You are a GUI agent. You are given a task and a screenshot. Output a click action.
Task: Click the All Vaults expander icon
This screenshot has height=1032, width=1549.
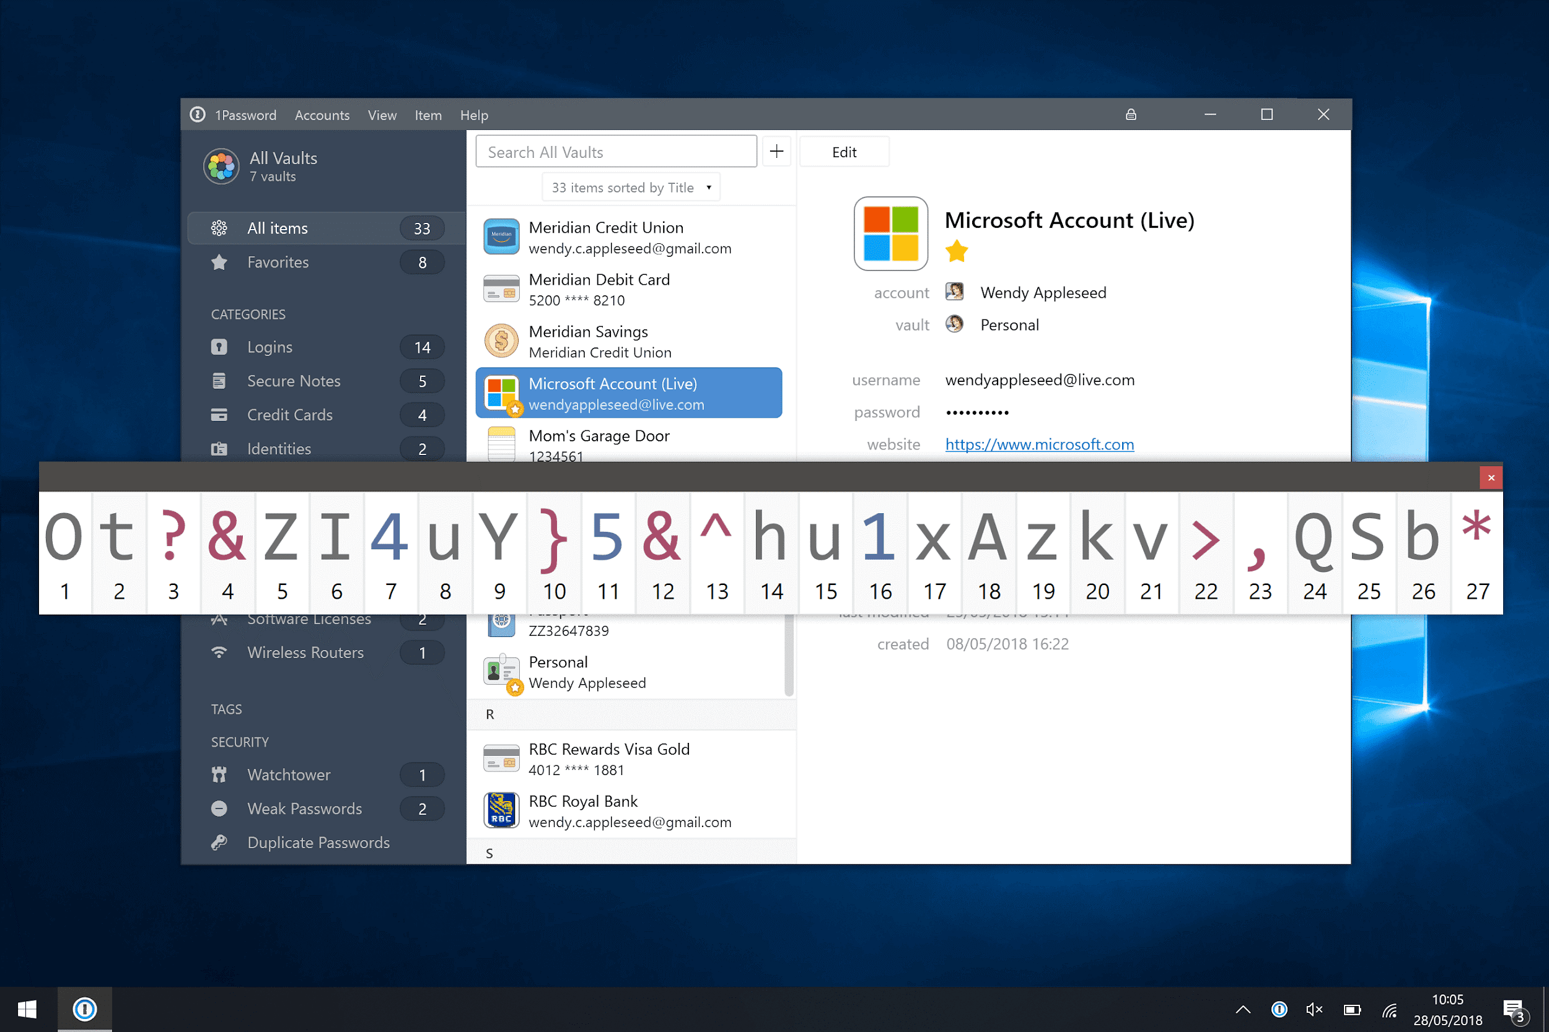221,167
